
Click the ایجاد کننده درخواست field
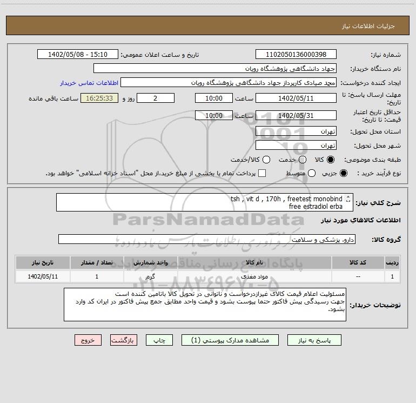[x=229, y=82]
